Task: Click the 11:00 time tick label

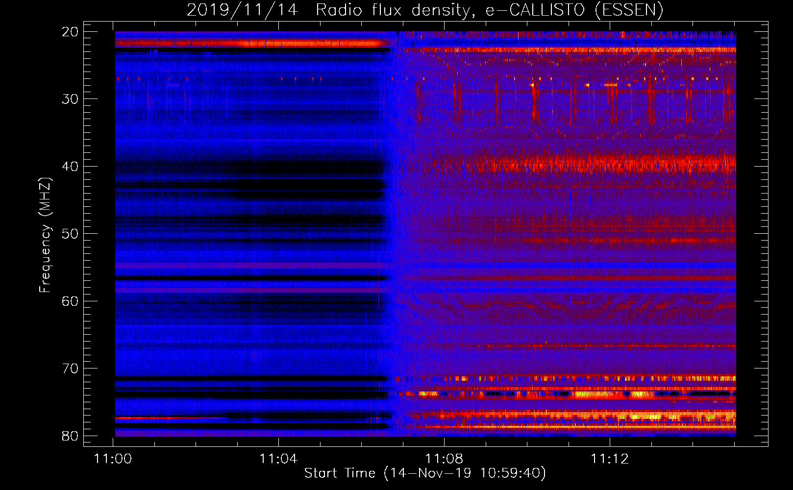Action: click(113, 459)
